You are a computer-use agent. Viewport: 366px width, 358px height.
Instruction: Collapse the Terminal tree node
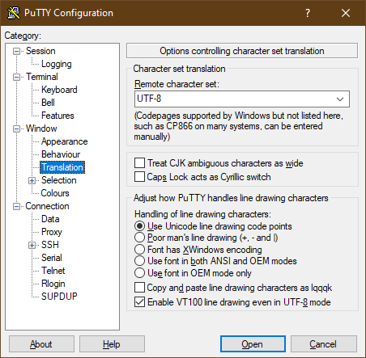click(x=17, y=77)
